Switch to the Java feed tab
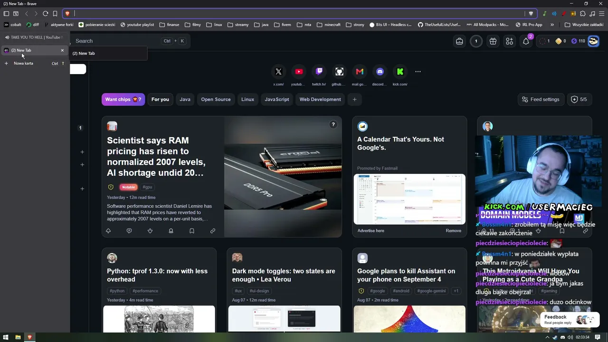 tap(185, 99)
